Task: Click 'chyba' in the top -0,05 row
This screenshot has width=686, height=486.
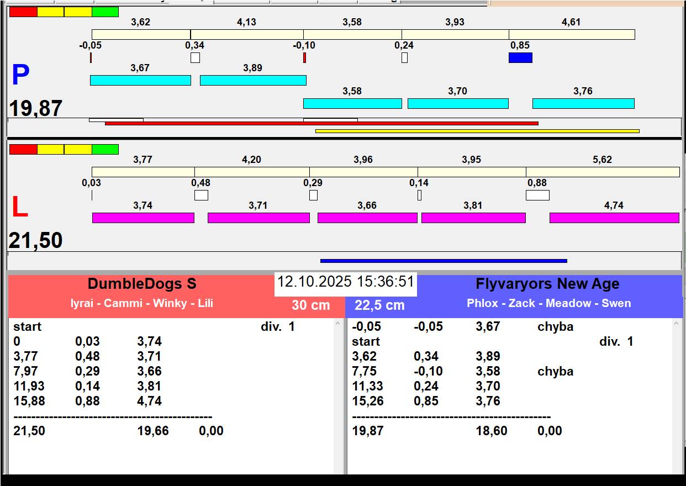Action: [556, 326]
